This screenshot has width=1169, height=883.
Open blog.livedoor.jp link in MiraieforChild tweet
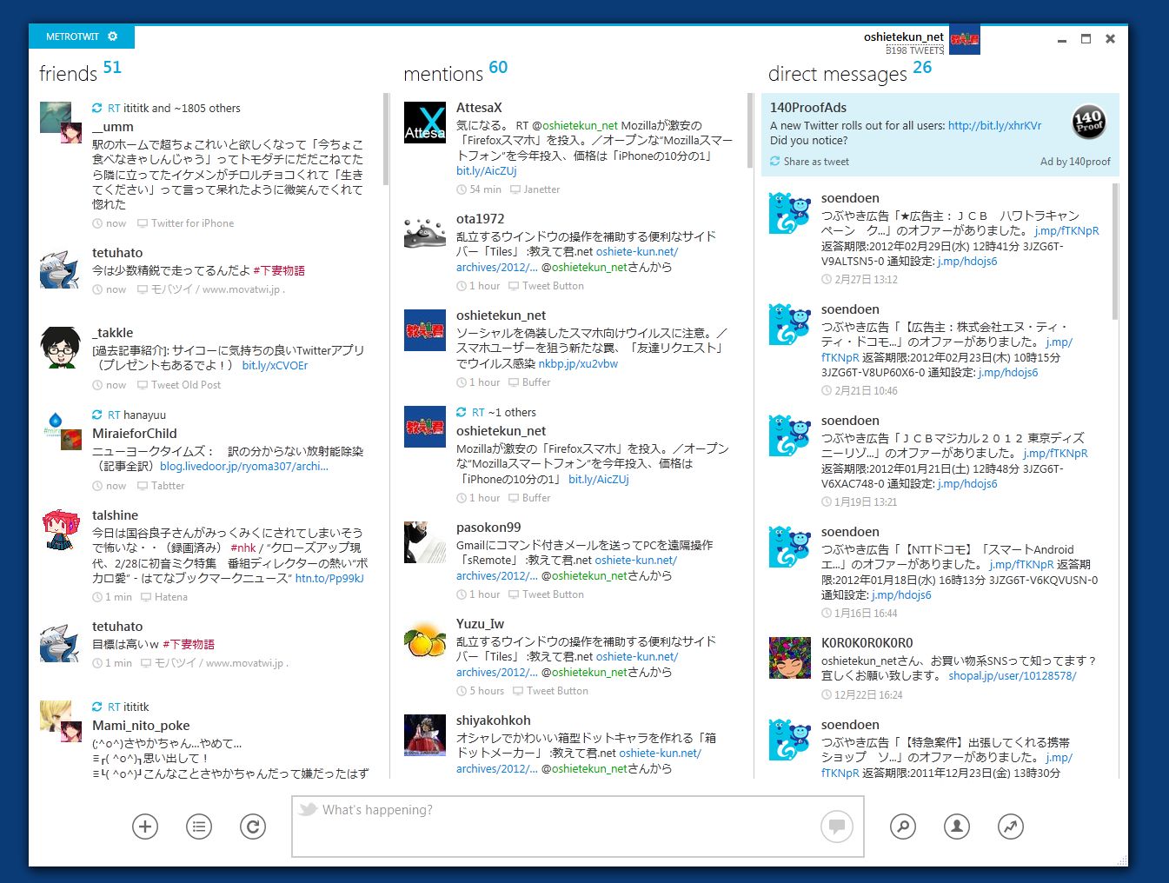pos(244,466)
